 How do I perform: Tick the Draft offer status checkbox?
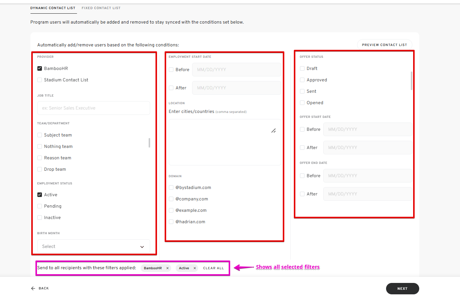302,68
